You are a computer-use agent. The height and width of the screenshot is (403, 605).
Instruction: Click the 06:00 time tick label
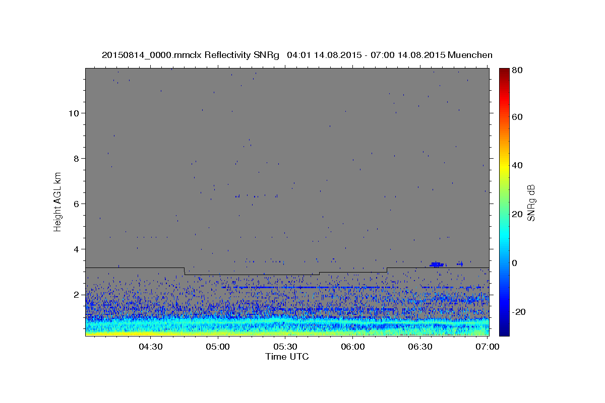click(353, 347)
